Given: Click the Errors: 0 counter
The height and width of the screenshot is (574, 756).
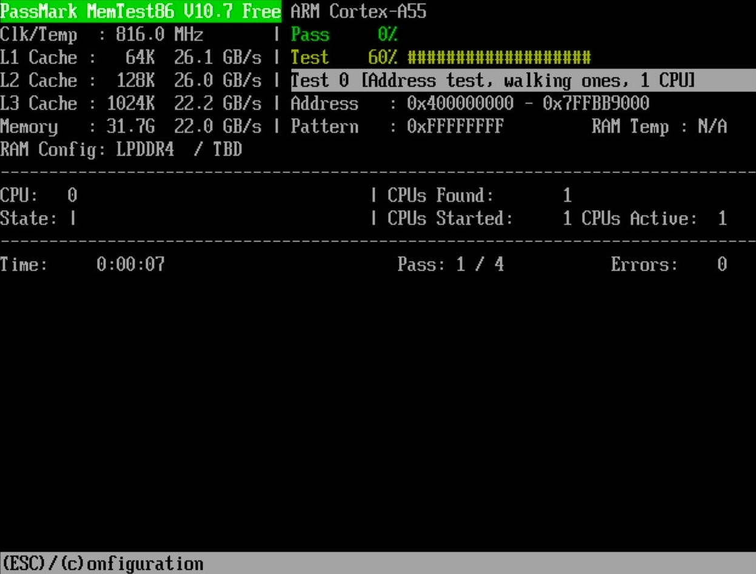Looking at the screenshot, I should 669,265.
